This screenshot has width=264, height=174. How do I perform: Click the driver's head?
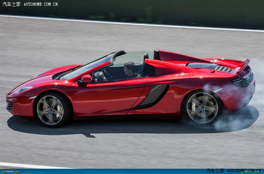(x=129, y=69)
